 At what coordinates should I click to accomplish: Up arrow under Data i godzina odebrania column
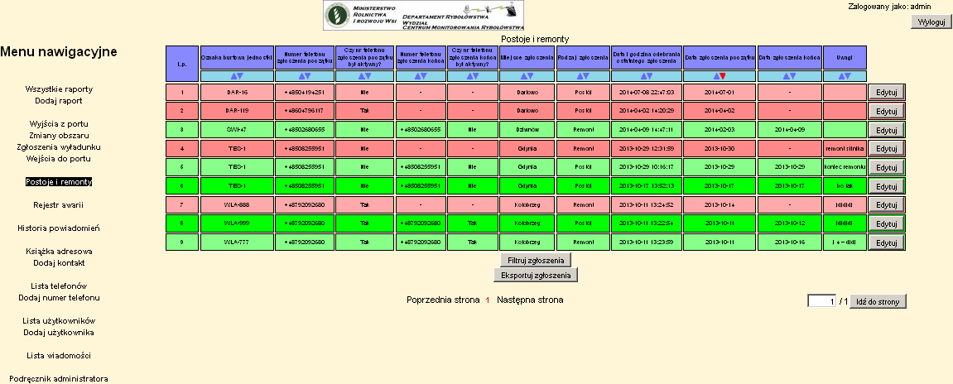643,76
